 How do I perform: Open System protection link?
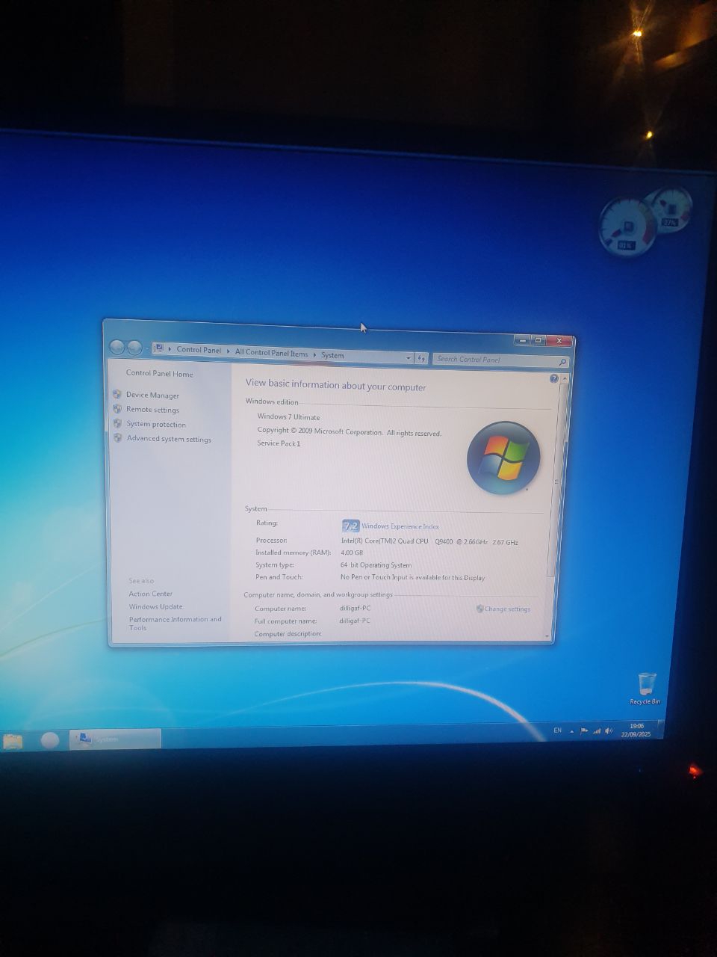tap(156, 424)
